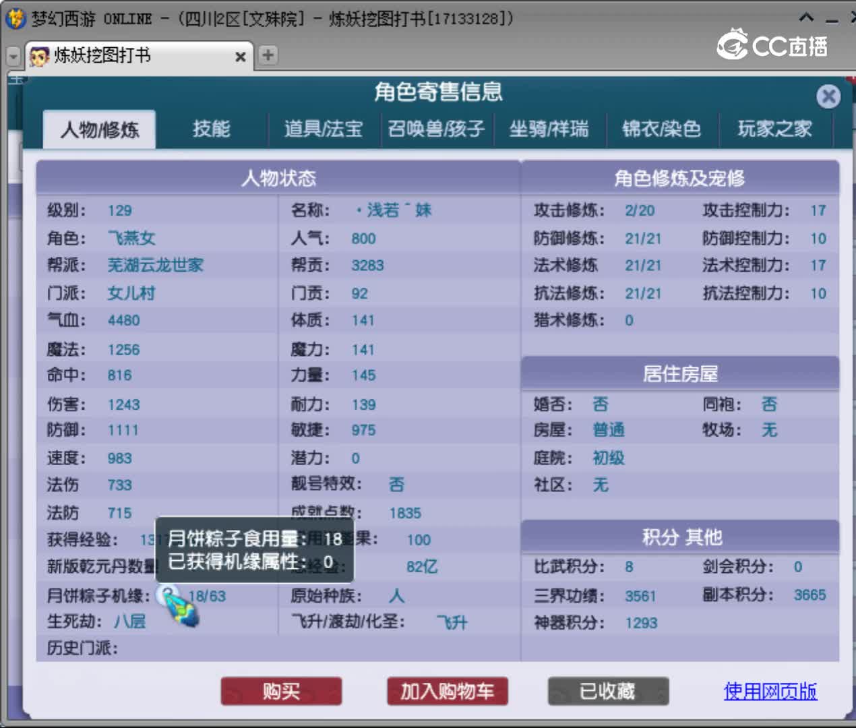Click the 居住房屋 section header
The height and width of the screenshot is (728, 856).
pyautogui.click(x=680, y=373)
